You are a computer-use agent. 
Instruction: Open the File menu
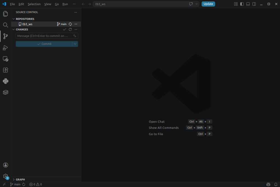(12, 4)
